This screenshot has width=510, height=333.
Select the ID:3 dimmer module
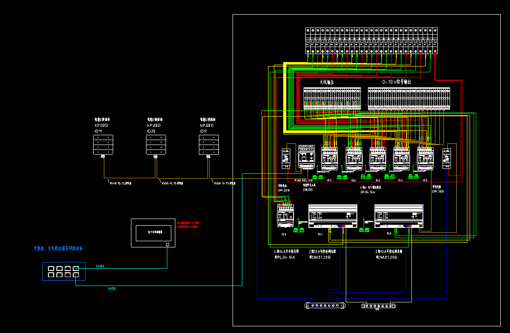click(378, 159)
